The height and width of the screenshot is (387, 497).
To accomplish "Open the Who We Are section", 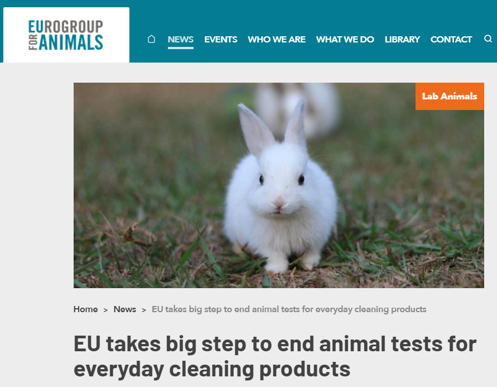I will 277,39.
